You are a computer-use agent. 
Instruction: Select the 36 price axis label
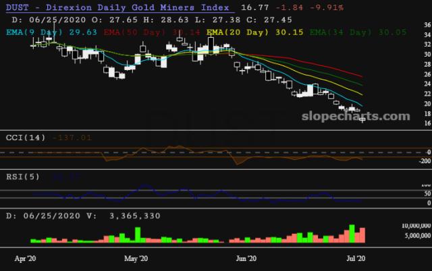pyautogui.click(x=427, y=25)
